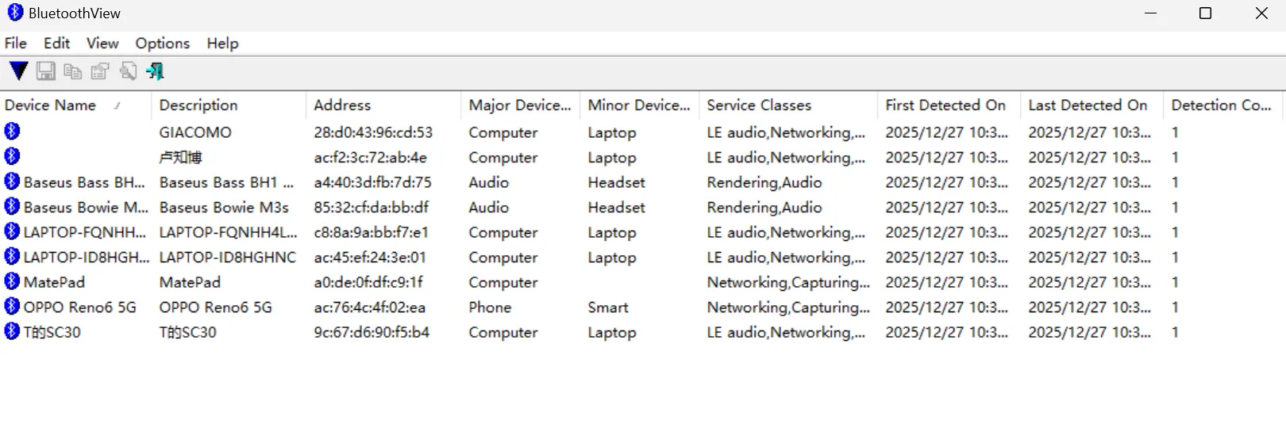Open the Help menu
The image size is (1286, 424).
(222, 43)
